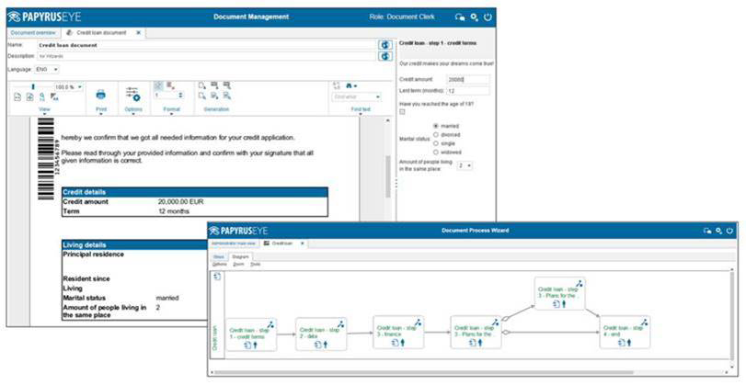
Task: Click the Name field
Action: click(x=207, y=45)
